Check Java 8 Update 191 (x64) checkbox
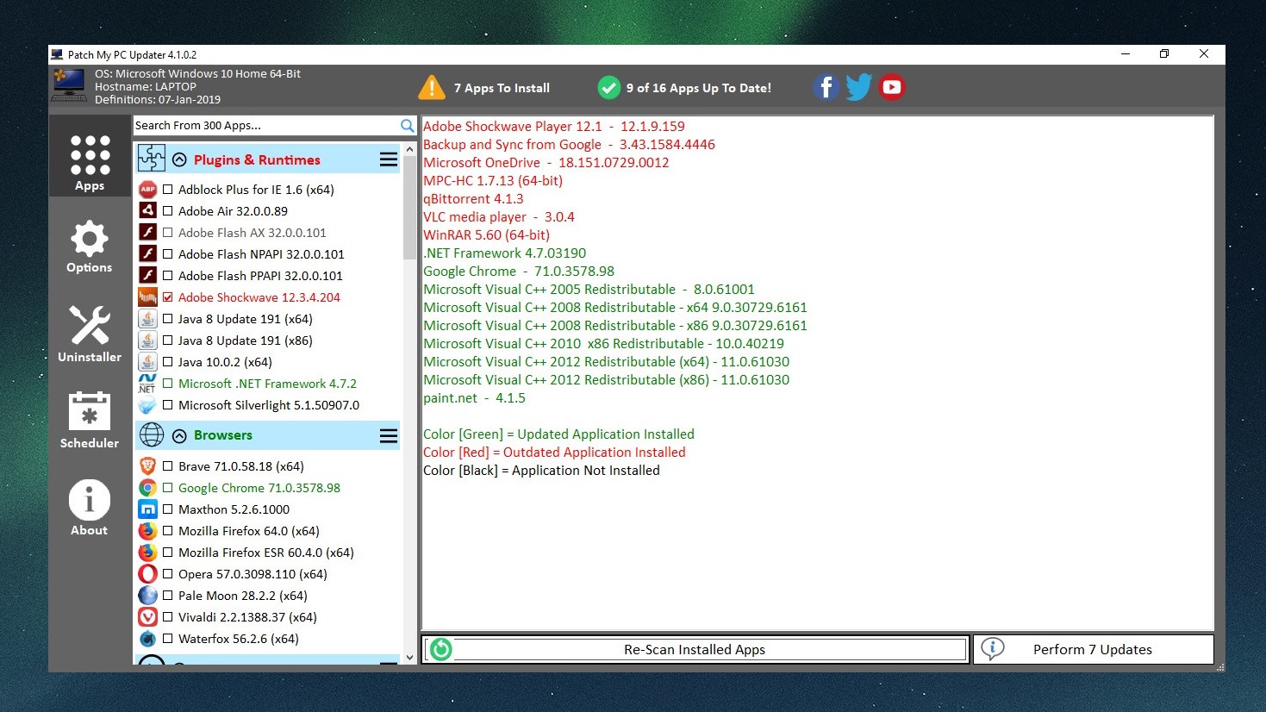Viewport: 1266px width, 712px height. coord(167,319)
